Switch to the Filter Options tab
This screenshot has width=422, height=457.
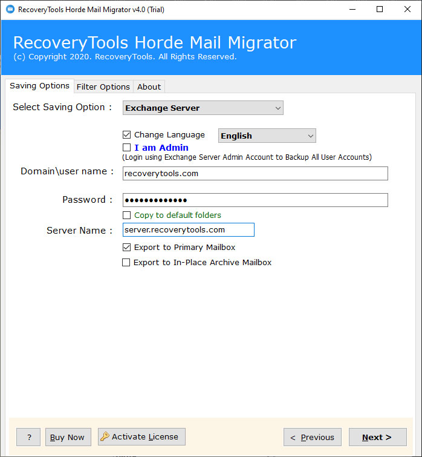(103, 87)
